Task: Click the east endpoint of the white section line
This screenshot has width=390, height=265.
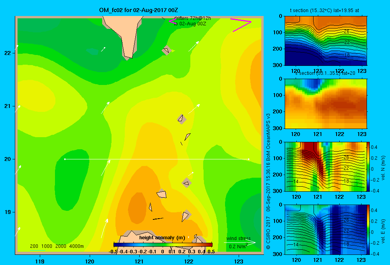Action: tap(249, 159)
